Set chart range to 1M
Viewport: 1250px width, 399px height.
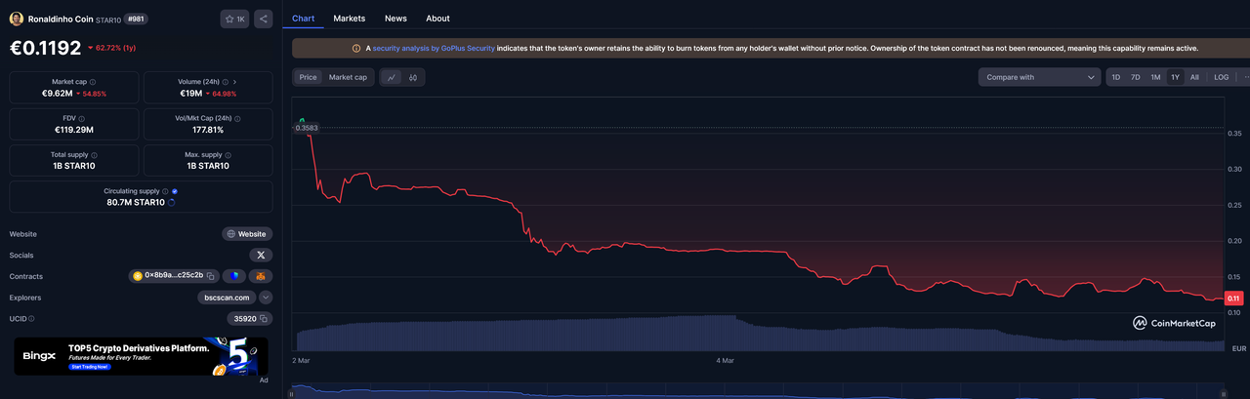[1155, 77]
